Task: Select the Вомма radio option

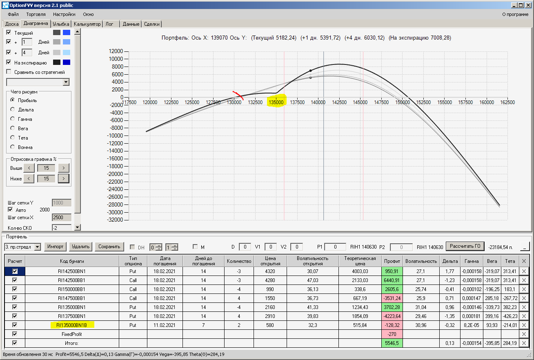Action: pyautogui.click(x=13, y=147)
